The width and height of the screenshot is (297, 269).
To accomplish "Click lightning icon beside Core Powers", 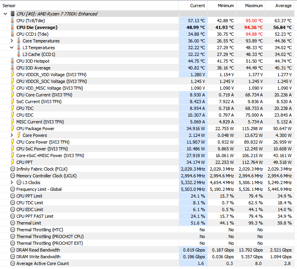I will pos(19,135).
